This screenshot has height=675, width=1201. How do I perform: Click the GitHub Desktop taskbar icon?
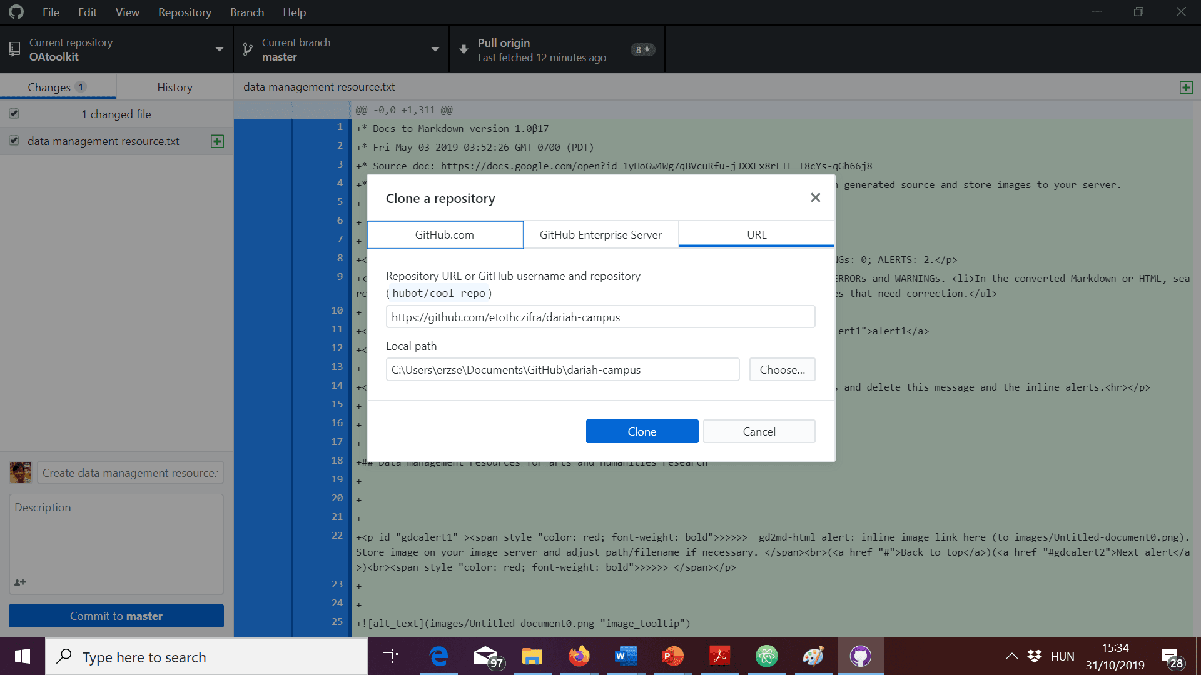coord(860,656)
